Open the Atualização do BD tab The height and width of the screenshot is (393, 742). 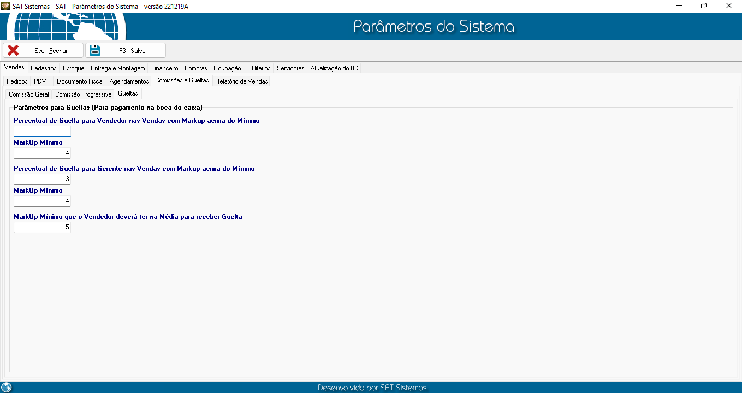click(x=334, y=68)
